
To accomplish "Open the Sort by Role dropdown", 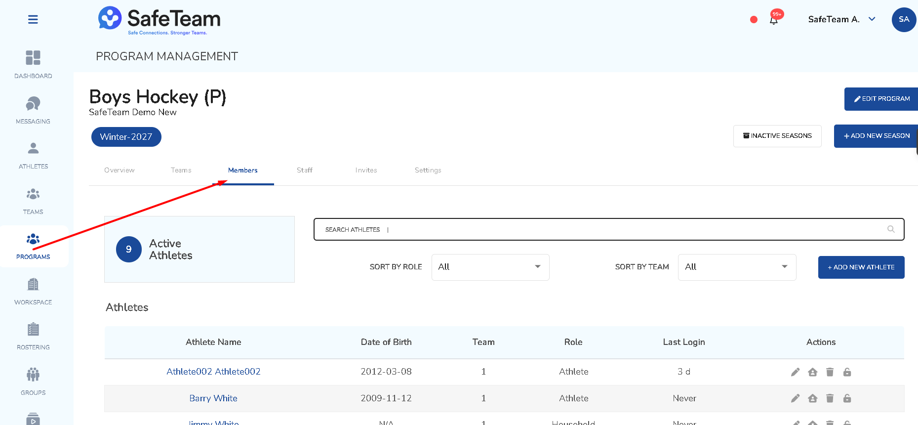I will click(490, 267).
